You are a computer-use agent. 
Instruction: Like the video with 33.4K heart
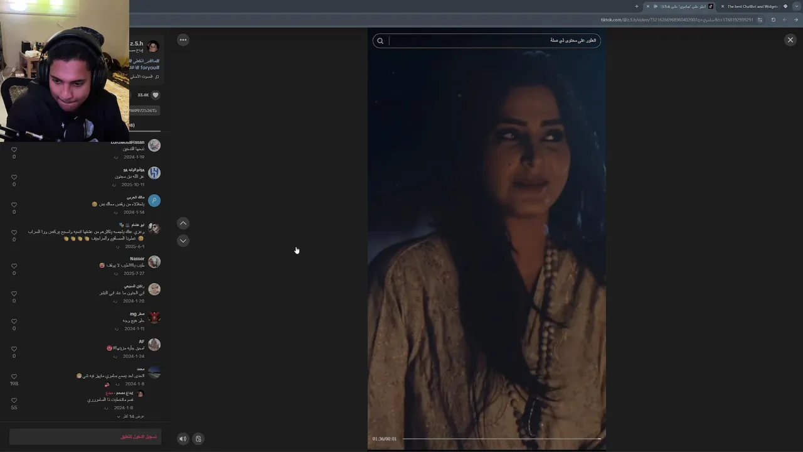[x=156, y=95]
